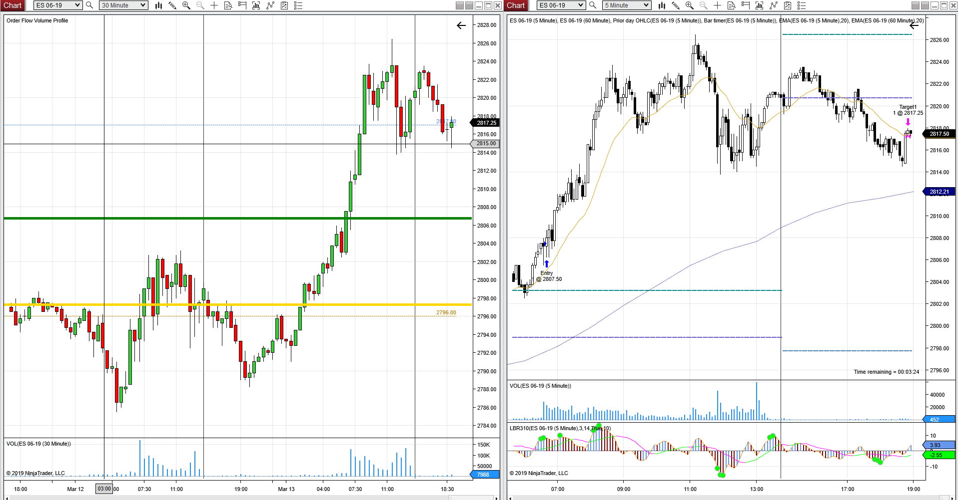This screenshot has height=500, width=958.
Task: Click the first gray link button of right chart
Action: point(916,5)
